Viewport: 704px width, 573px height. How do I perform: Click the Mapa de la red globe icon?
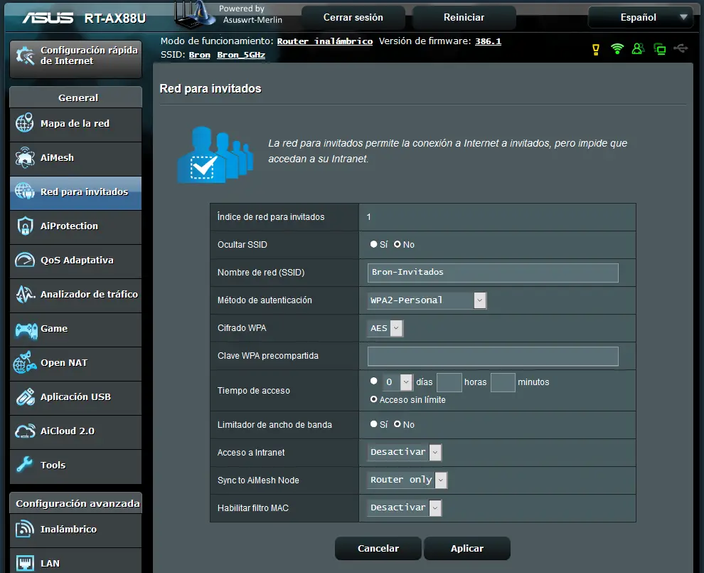pos(25,122)
